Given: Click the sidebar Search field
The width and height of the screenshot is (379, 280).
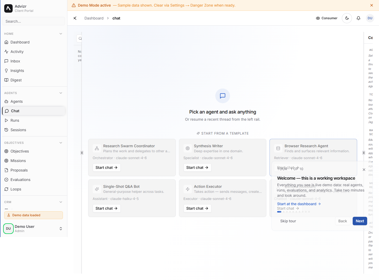Looking at the screenshot, I should tap(33, 21).
